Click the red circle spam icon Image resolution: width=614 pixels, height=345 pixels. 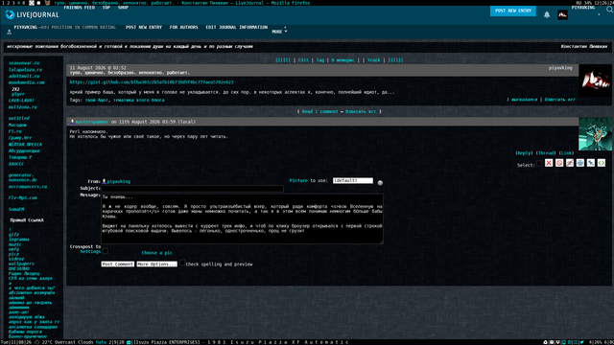pyautogui.click(x=559, y=163)
